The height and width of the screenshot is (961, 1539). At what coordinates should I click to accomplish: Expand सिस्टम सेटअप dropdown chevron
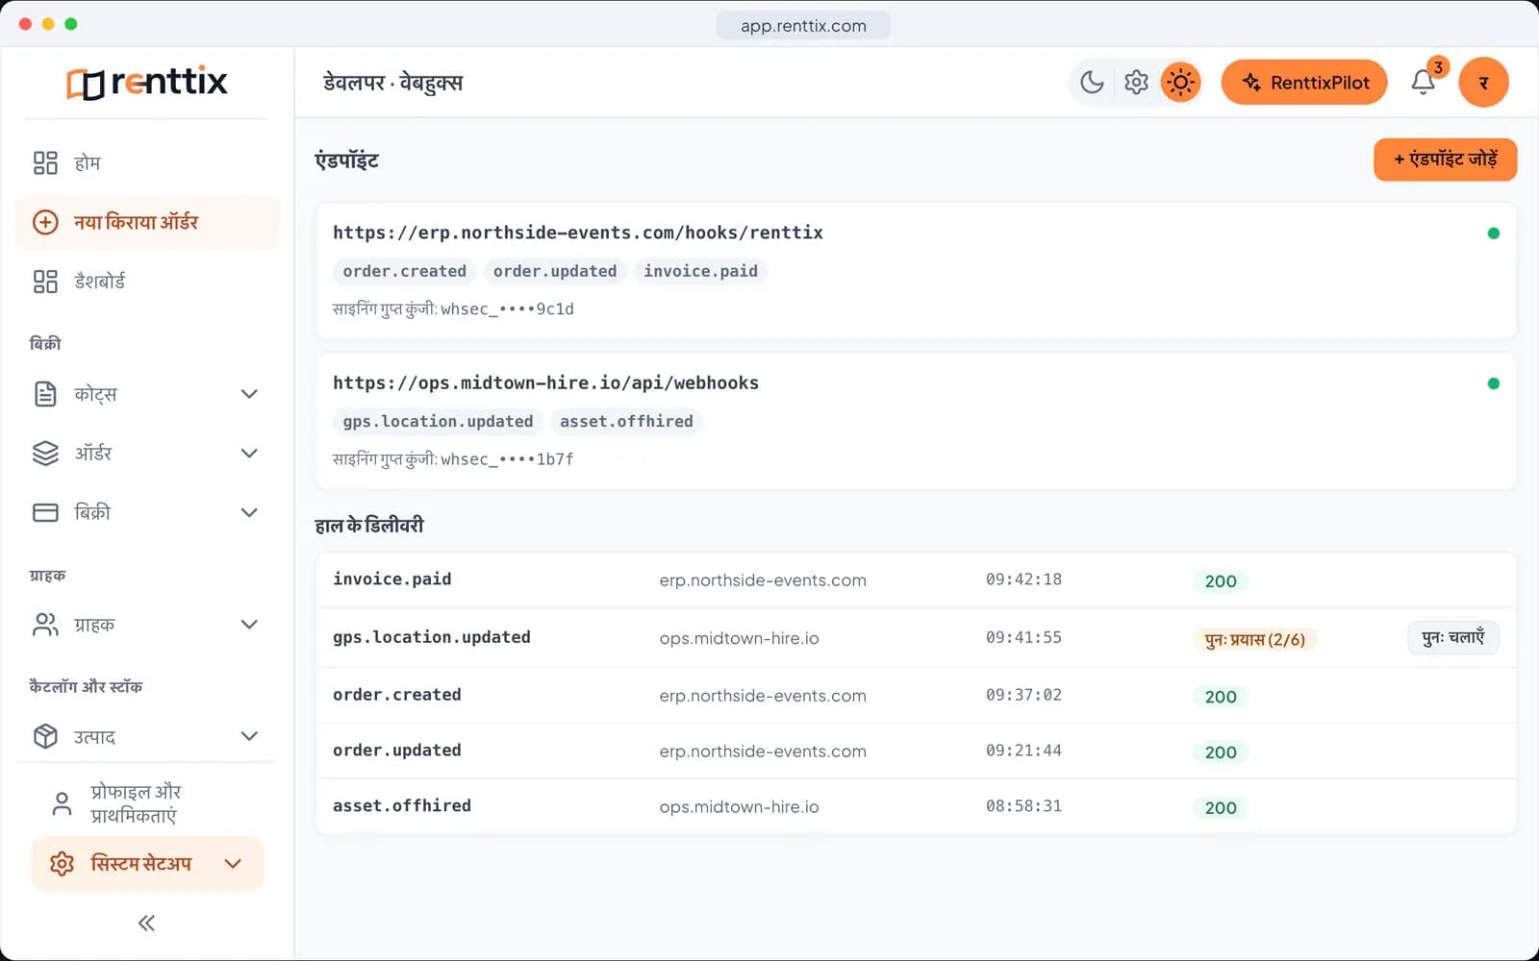click(233, 864)
